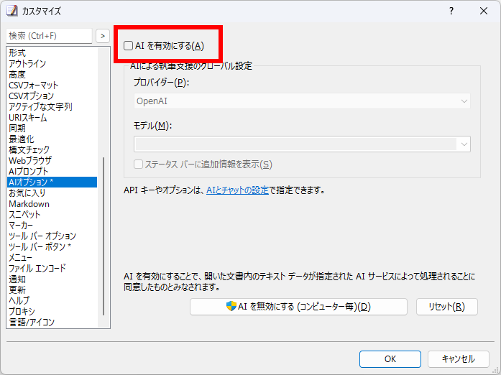The width and height of the screenshot is (501, 375).
Task: Select お気に入り in list
Action: (x=52, y=193)
